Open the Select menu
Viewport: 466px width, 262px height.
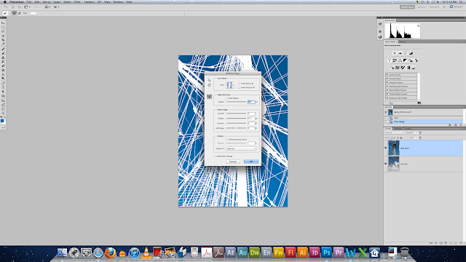(x=67, y=1)
